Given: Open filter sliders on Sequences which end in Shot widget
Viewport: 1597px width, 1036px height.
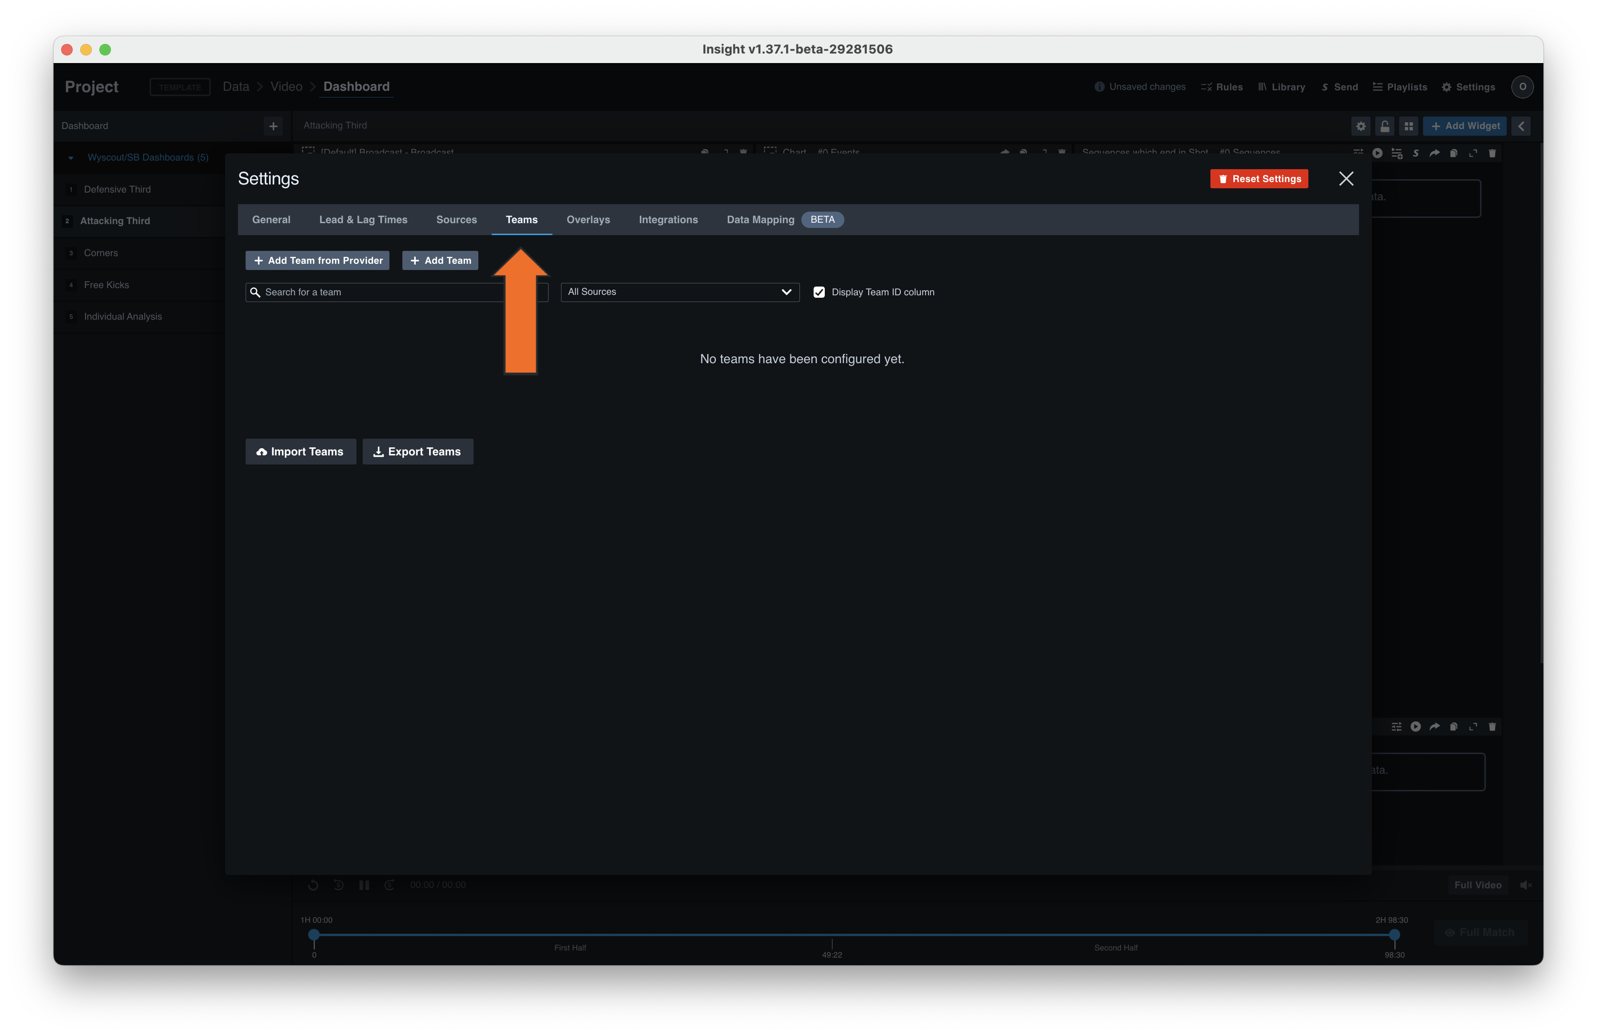Looking at the screenshot, I should pos(1358,153).
